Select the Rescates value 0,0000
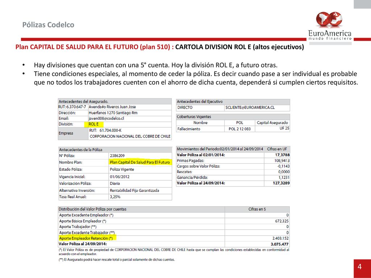This screenshot has height=278, width=371. [x=284, y=172]
